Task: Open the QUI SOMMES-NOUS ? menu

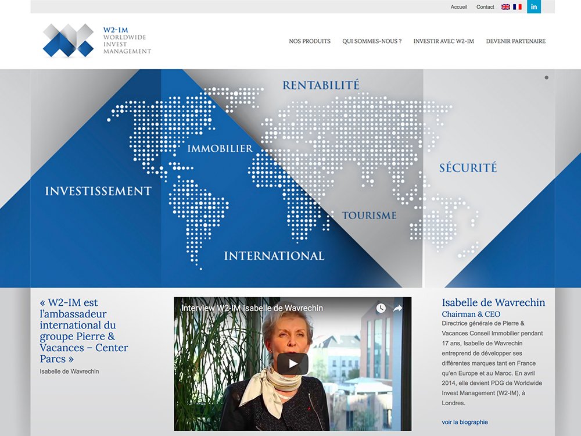Action: 372,41
